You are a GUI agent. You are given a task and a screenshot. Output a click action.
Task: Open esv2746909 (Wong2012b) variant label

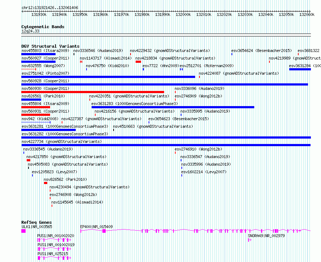[198, 96]
